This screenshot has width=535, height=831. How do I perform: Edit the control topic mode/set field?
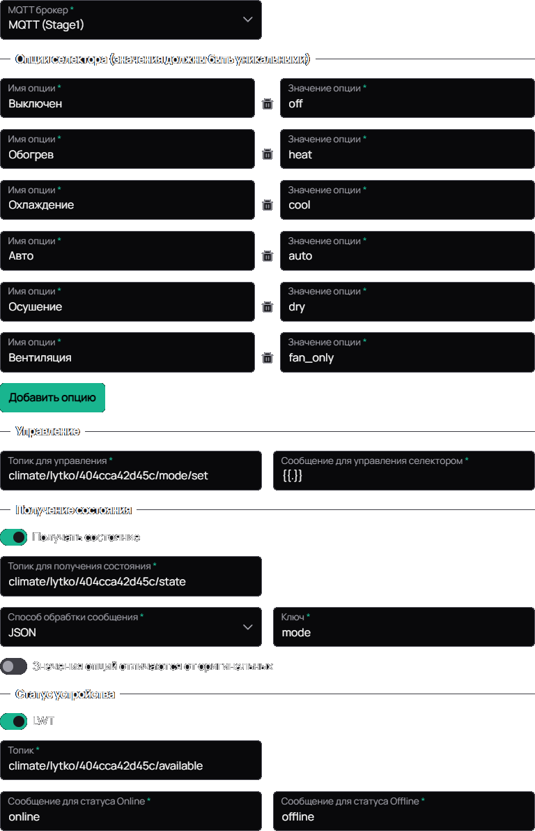(131, 470)
